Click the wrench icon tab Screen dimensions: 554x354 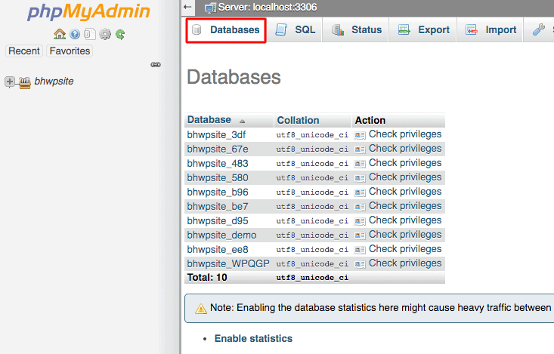(x=538, y=30)
